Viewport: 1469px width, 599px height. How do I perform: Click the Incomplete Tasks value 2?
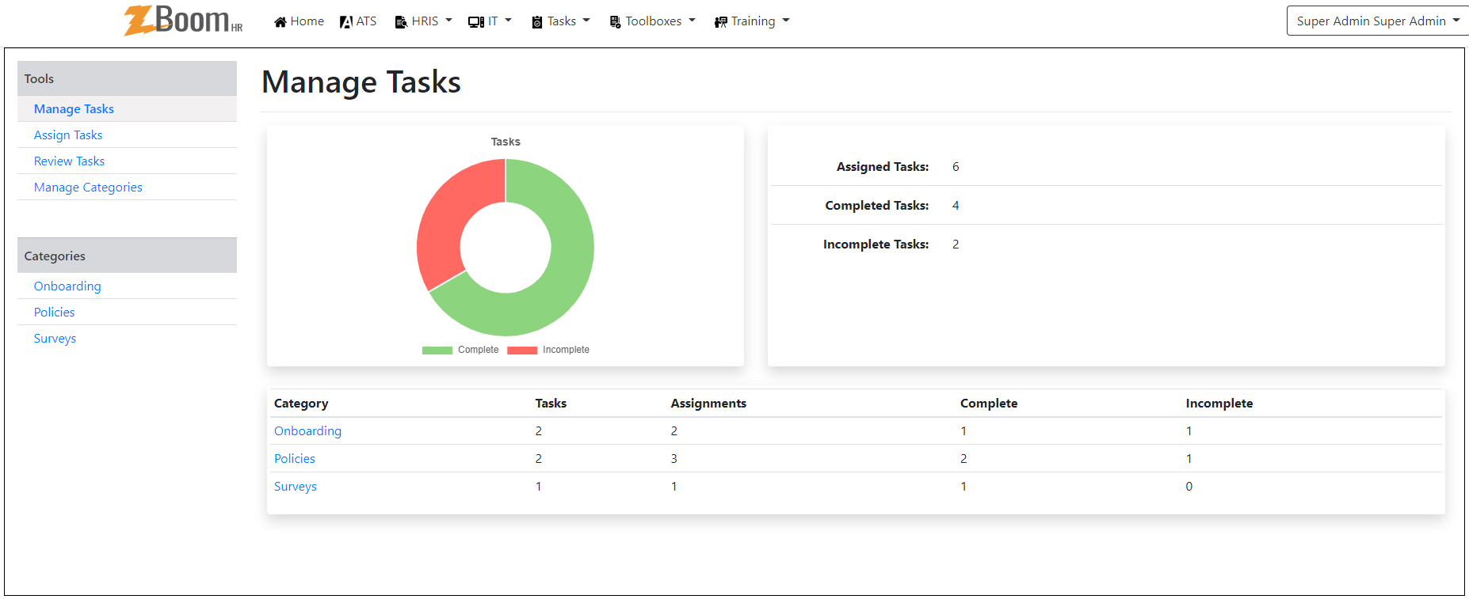pyautogui.click(x=956, y=245)
